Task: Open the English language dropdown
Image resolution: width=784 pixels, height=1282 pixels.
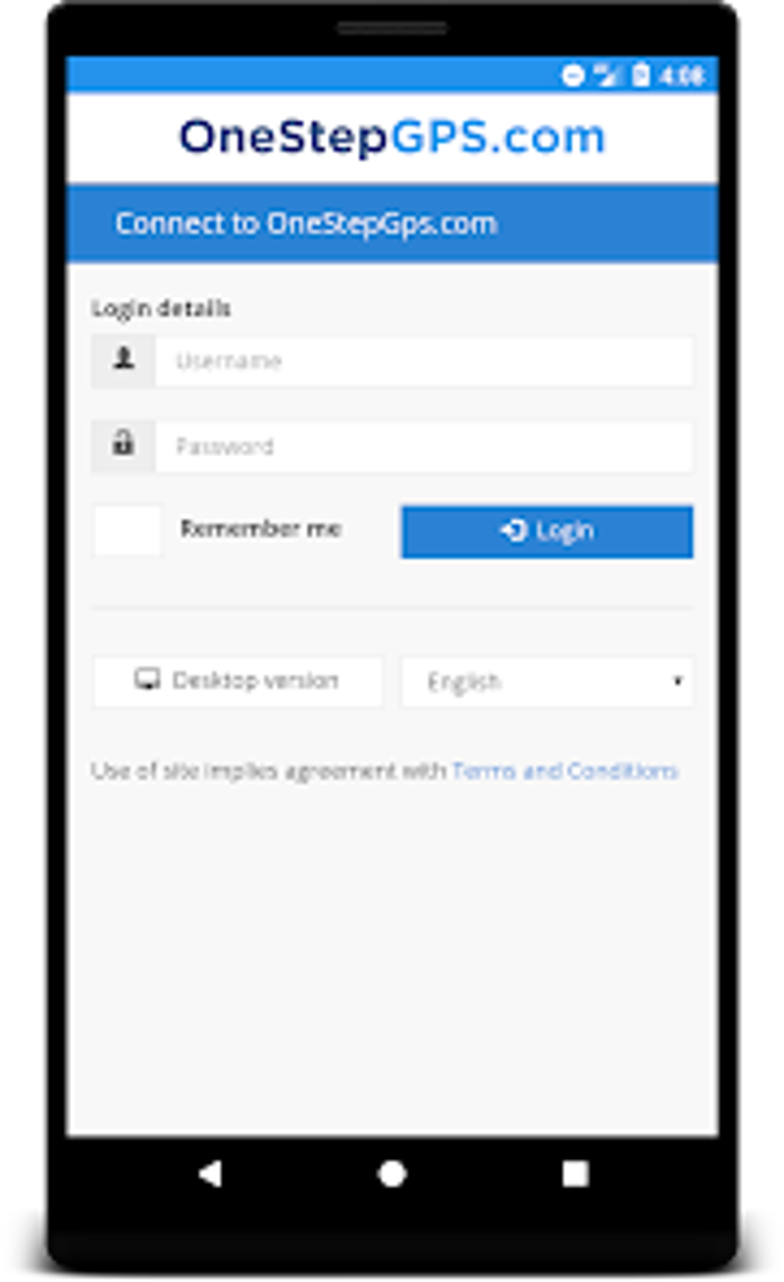Action: [547, 681]
